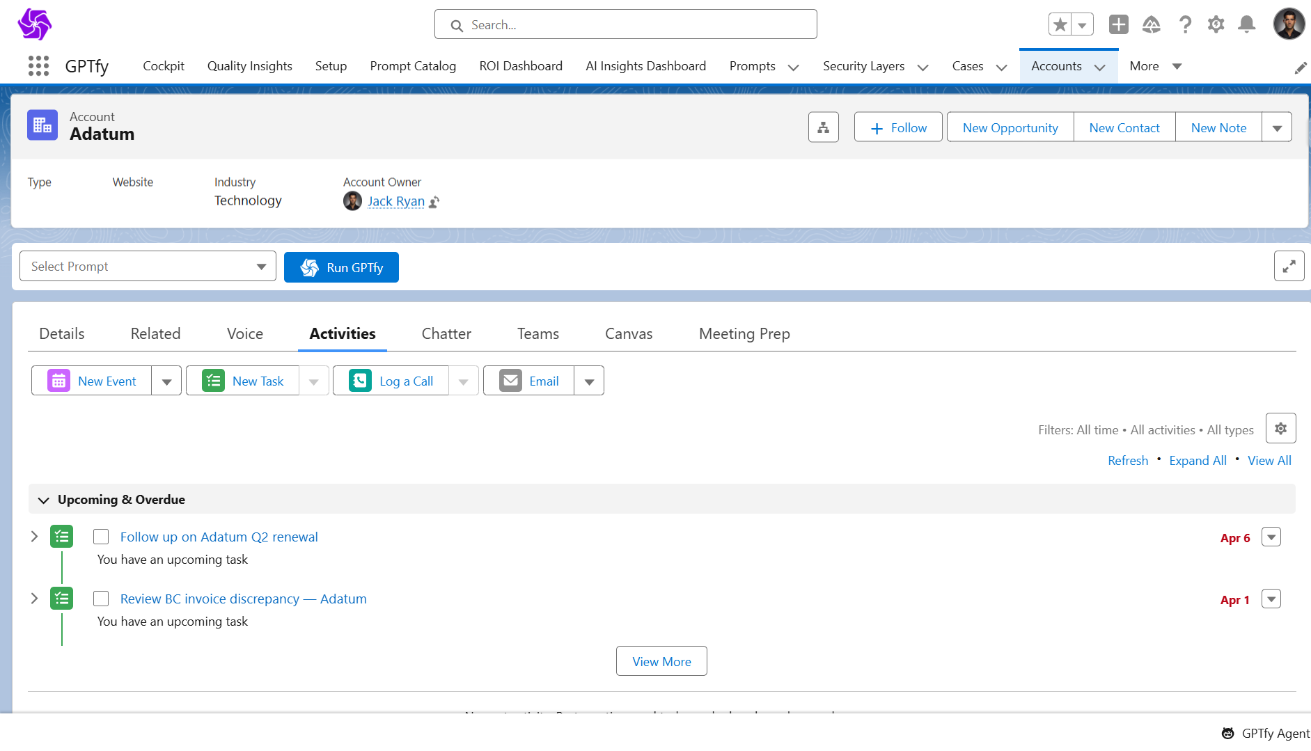Switch to the Chatter tab
The image size is (1311, 751).
[x=446, y=334]
